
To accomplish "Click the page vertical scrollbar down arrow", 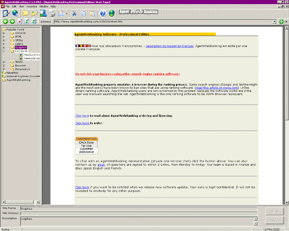I will coord(286,203).
